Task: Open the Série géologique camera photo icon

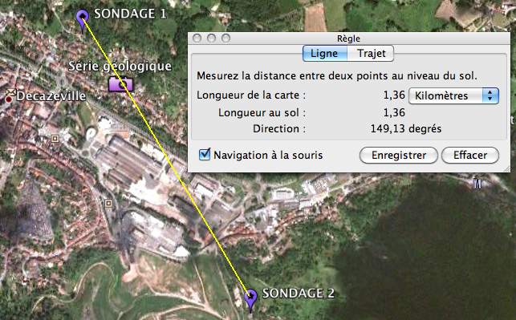Action: coord(120,83)
